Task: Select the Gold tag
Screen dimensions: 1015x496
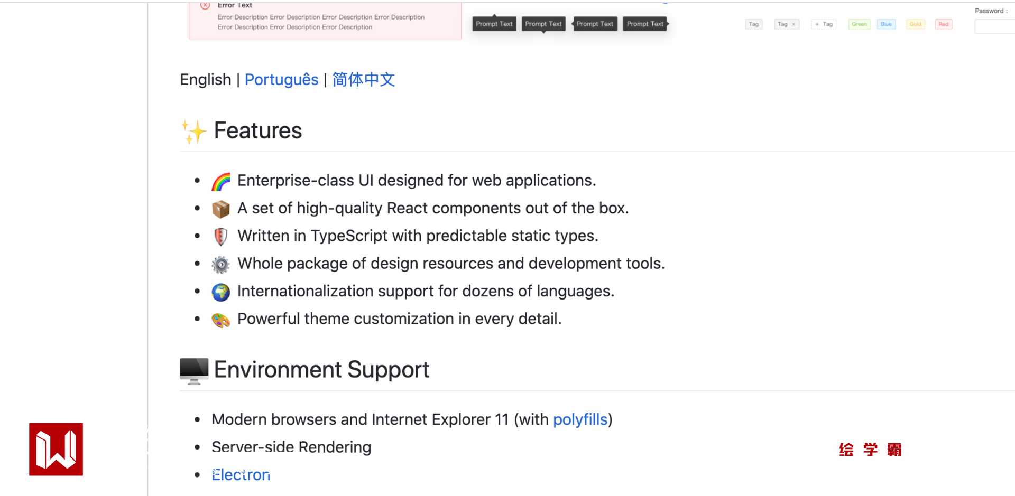Action: click(915, 24)
